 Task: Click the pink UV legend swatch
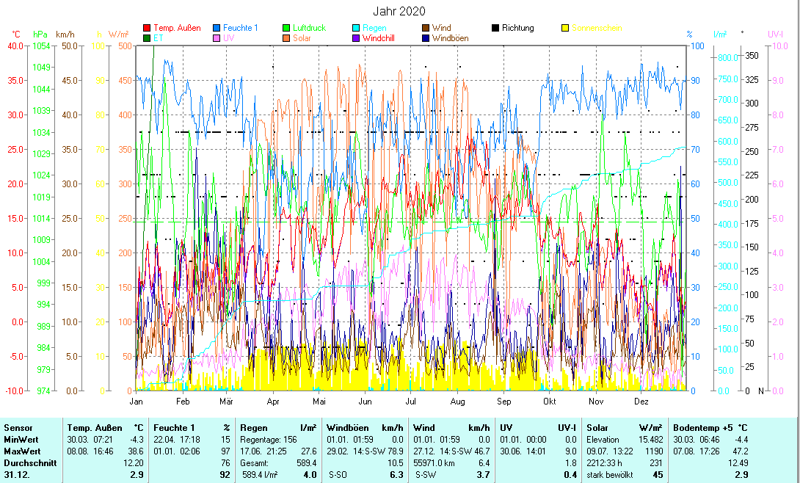tap(217, 38)
